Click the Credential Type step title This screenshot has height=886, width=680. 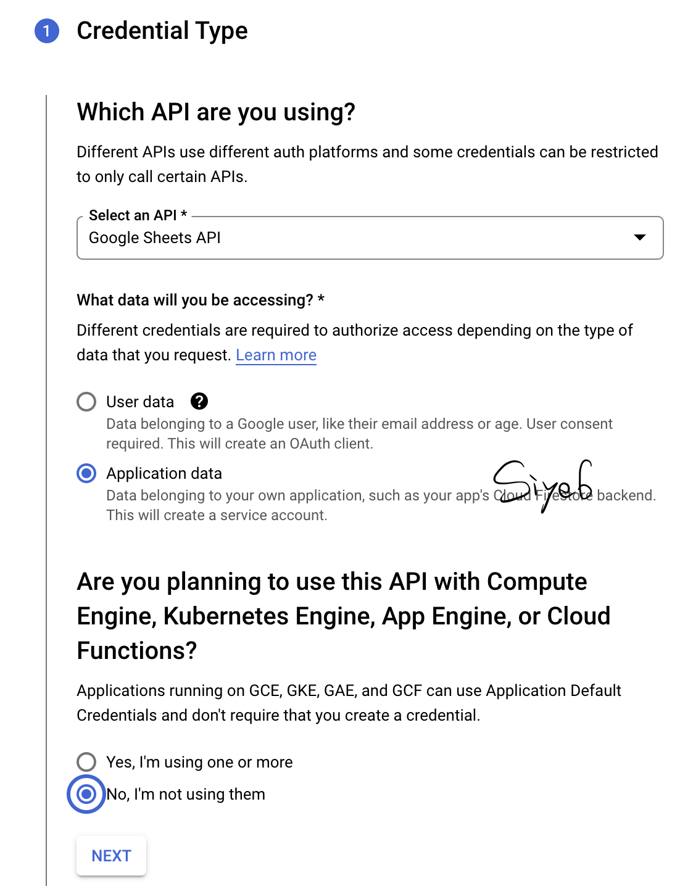tap(162, 31)
